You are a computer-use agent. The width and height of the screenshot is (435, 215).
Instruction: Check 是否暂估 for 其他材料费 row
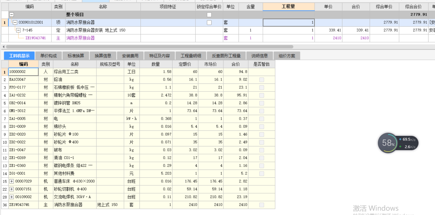[x=262, y=174]
